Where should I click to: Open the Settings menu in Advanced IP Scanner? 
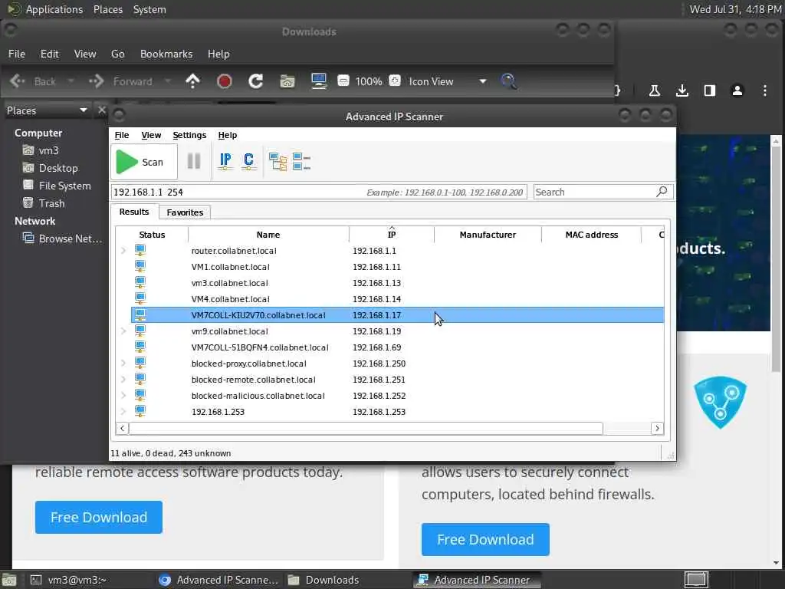(189, 135)
